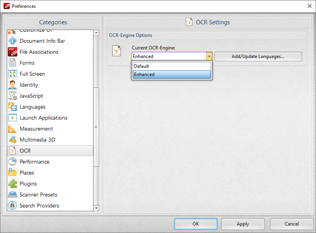Click the Performance gauge icon
This screenshot has height=233, width=316.
pos(13,162)
